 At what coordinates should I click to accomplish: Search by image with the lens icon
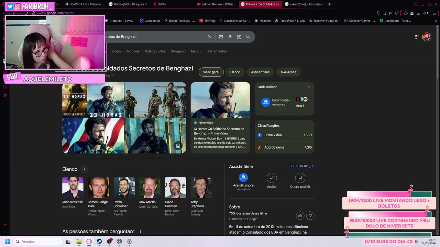point(239,37)
